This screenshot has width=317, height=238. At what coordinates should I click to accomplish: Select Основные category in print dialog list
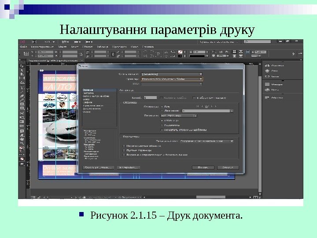(99, 90)
